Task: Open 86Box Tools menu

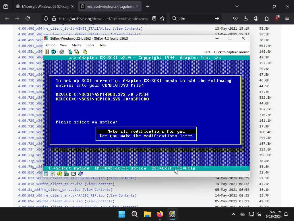Action: pyautogui.click(x=90, y=45)
